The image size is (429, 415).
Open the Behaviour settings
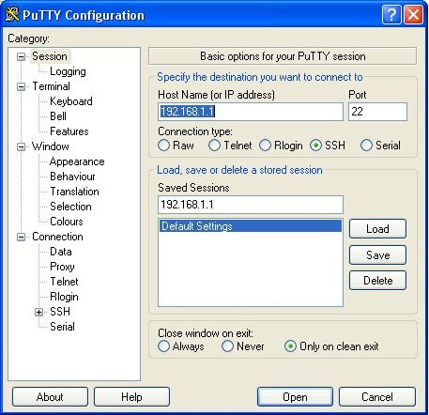pyautogui.click(x=72, y=177)
